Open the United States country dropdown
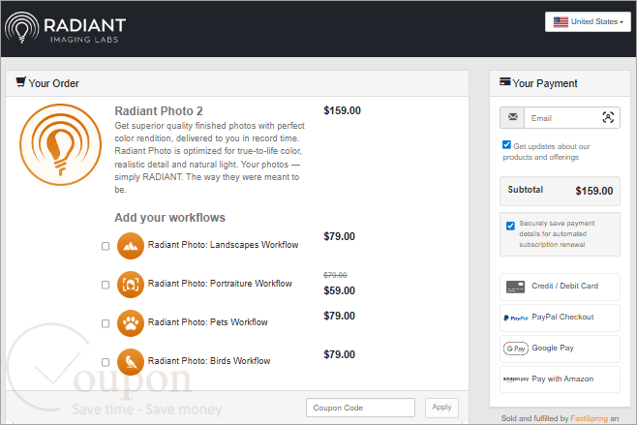This screenshot has width=637, height=425. click(x=588, y=21)
